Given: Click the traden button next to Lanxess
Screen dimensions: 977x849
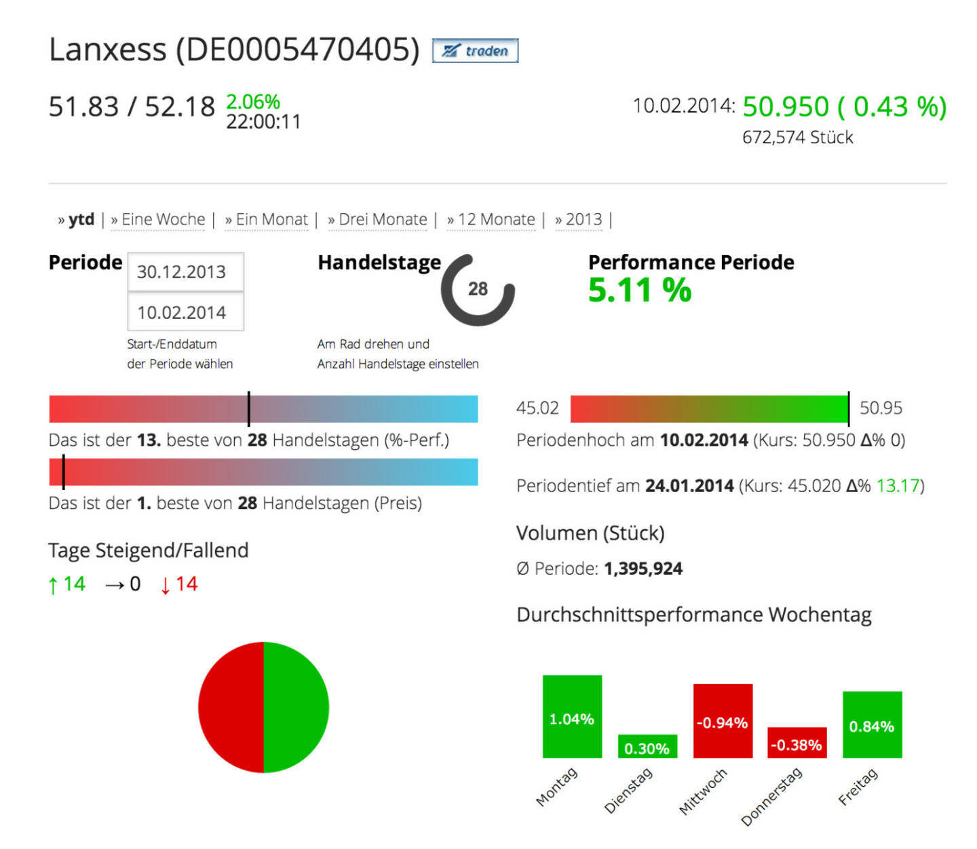Looking at the screenshot, I should [x=475, y=51].
